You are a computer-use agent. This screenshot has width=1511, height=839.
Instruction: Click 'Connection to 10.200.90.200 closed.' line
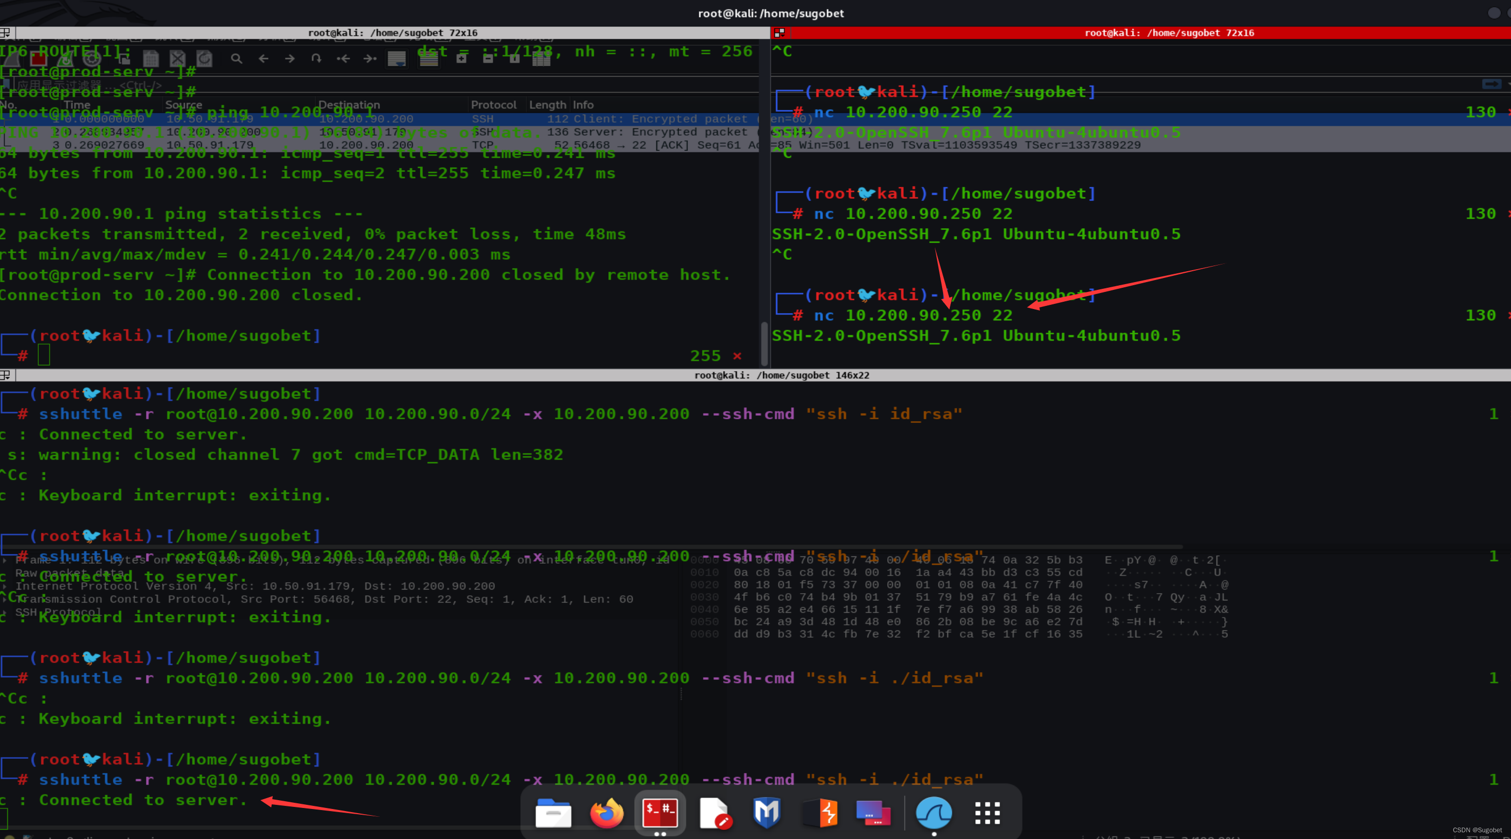[181, 295]
